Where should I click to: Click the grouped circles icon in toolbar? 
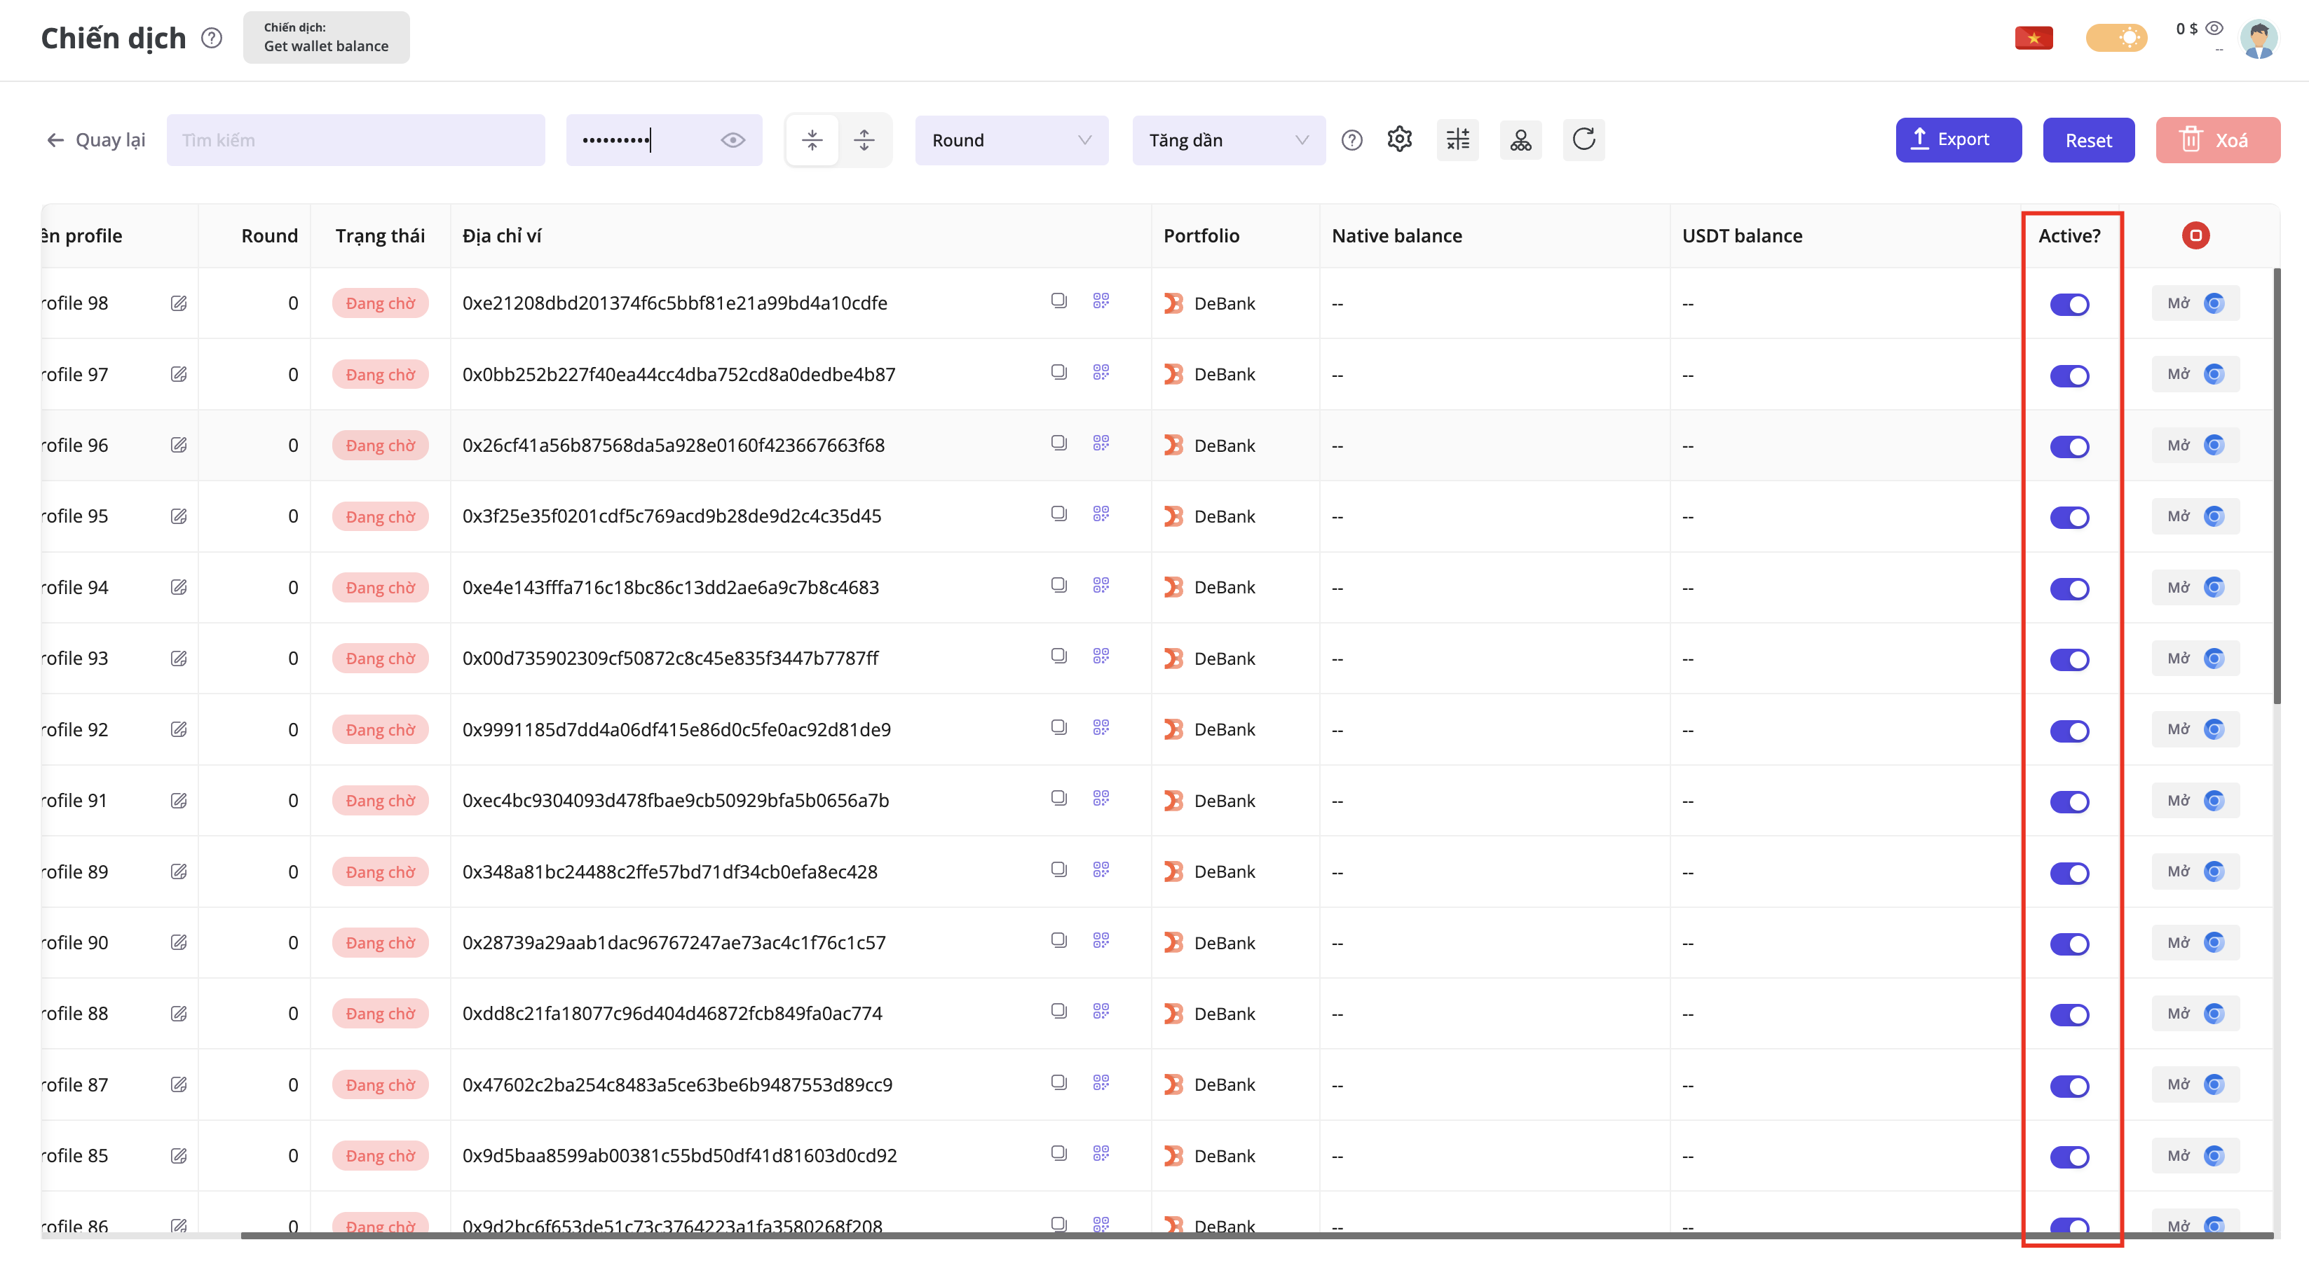pos(1520,139)
